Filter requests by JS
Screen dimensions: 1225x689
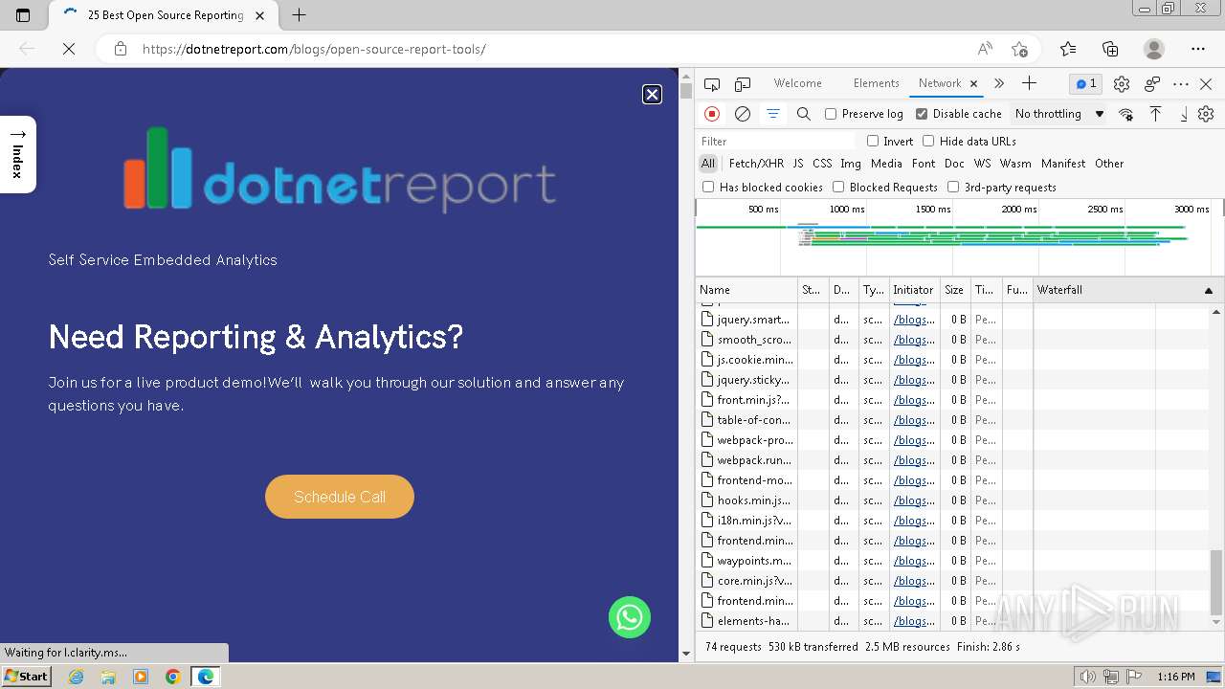798,164
